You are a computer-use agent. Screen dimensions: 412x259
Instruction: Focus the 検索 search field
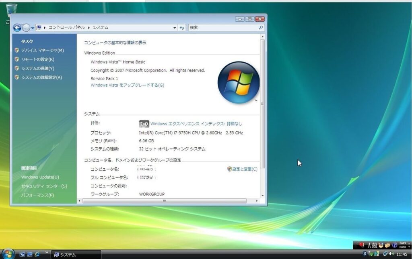pyautogui.click(x=226, y=28)
